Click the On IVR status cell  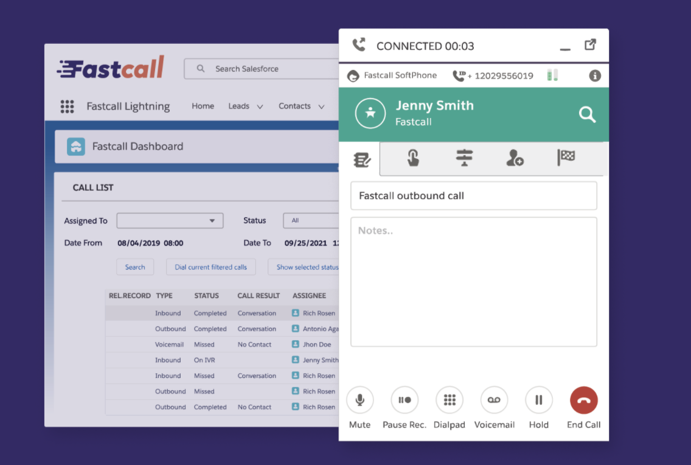point(204,360)
